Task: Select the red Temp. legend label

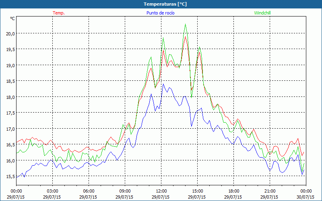Action: [59, 13]
